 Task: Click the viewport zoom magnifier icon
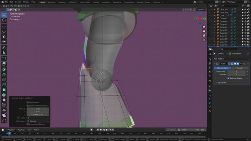(204, 27)
